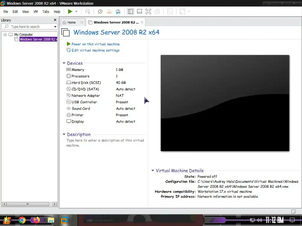The image size is (302, 226).
Task: Toggle the thumbnail bar toolbar icon
Action: click(x=139, y=11)
